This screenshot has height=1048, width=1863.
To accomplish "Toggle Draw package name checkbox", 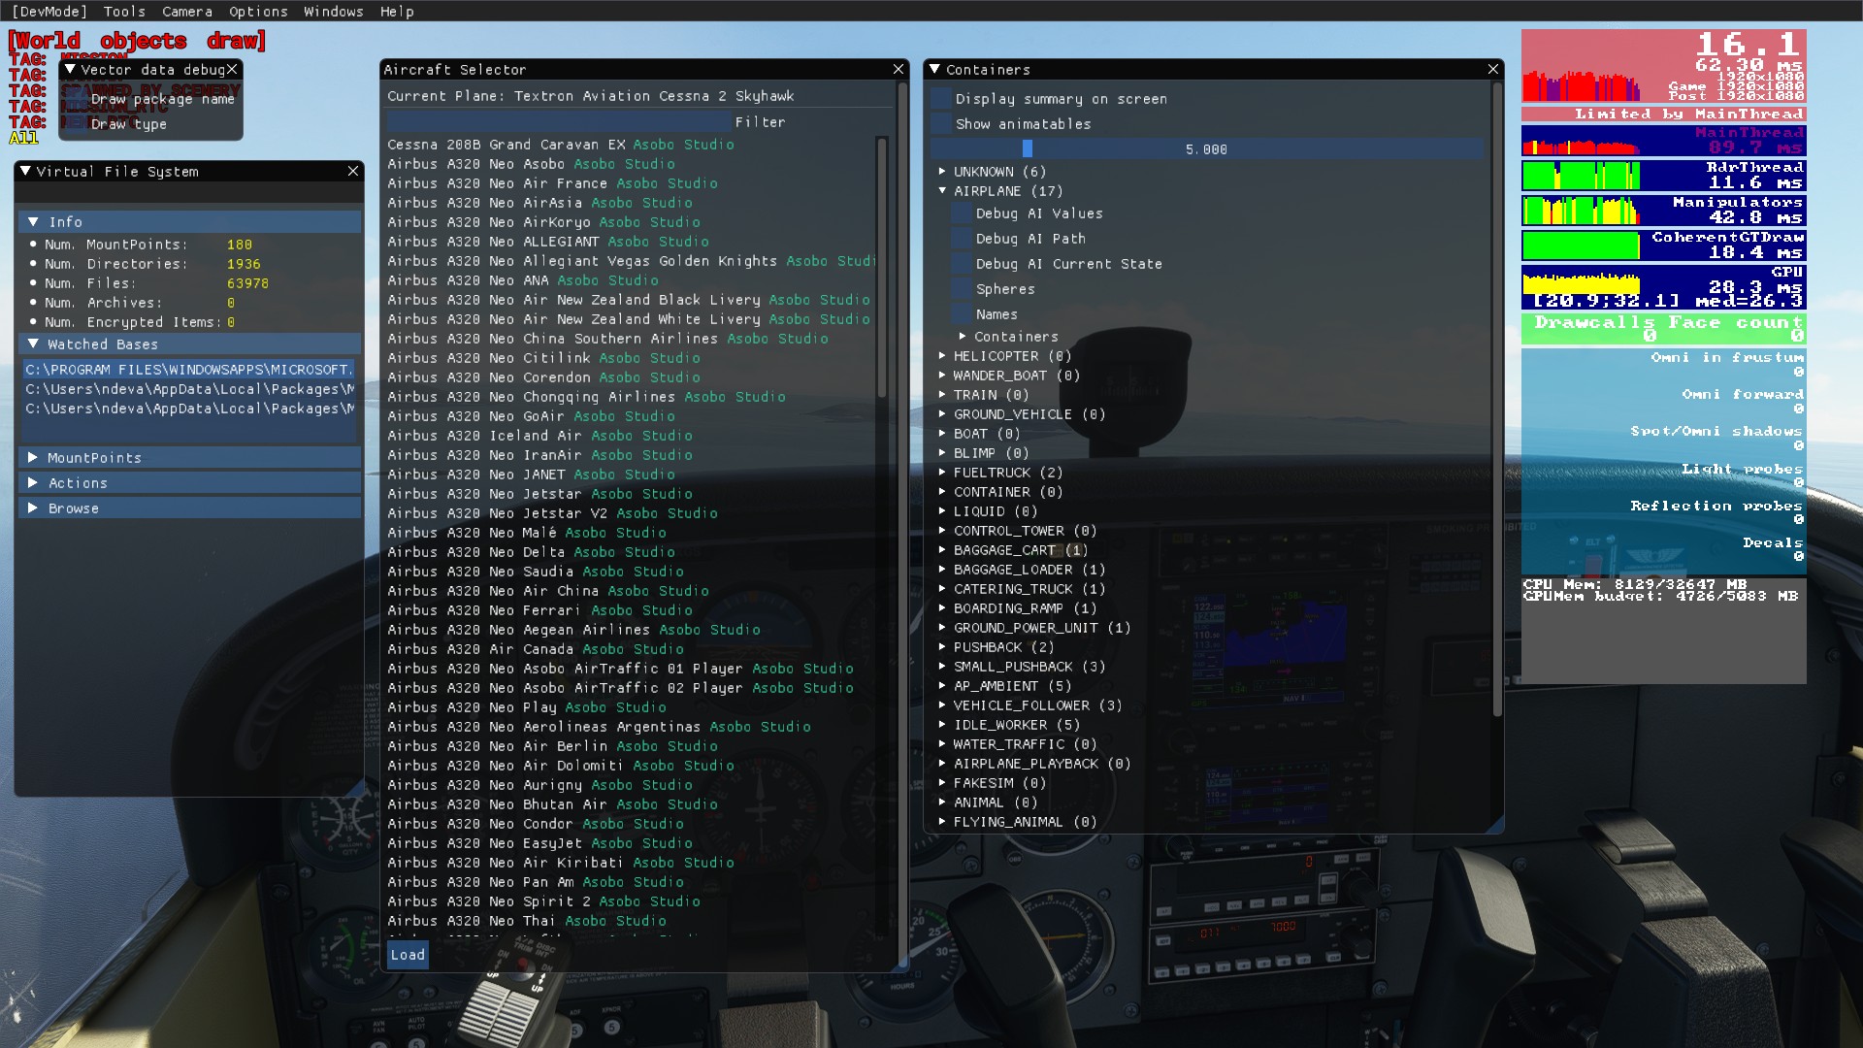I will 75,99.
